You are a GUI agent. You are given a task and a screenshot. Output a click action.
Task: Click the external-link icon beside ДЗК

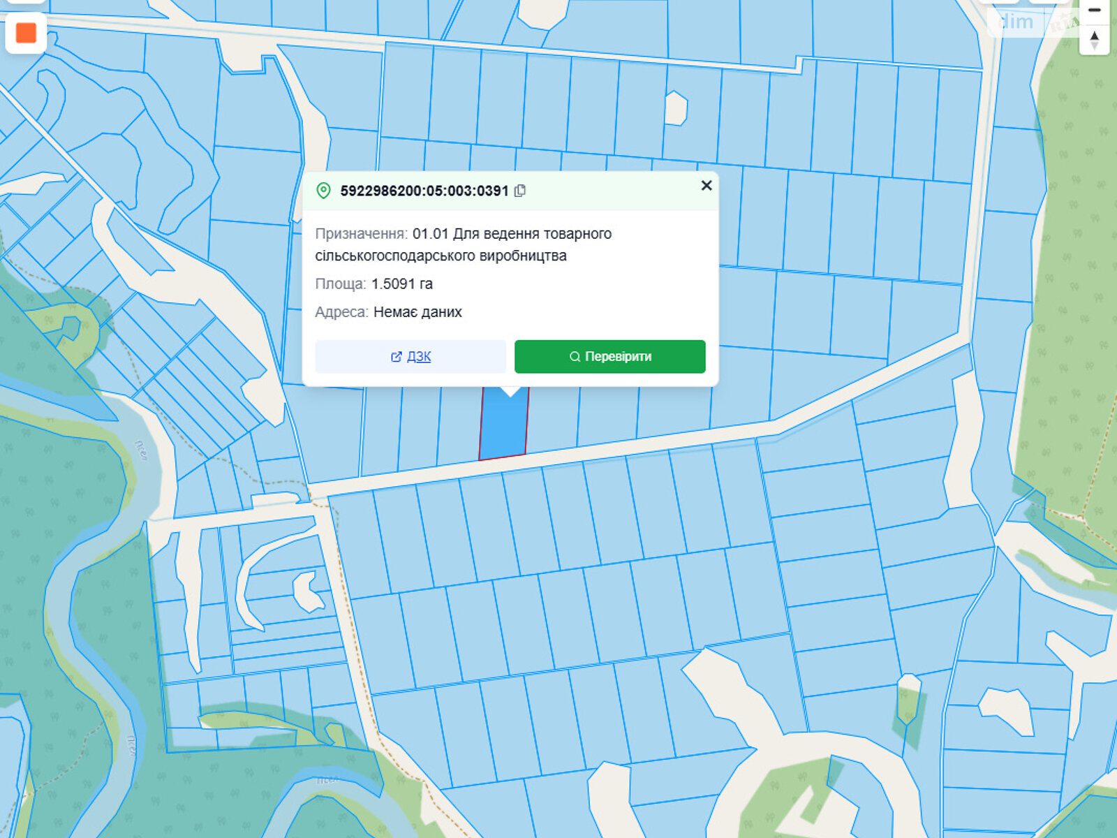click(396, 357)
